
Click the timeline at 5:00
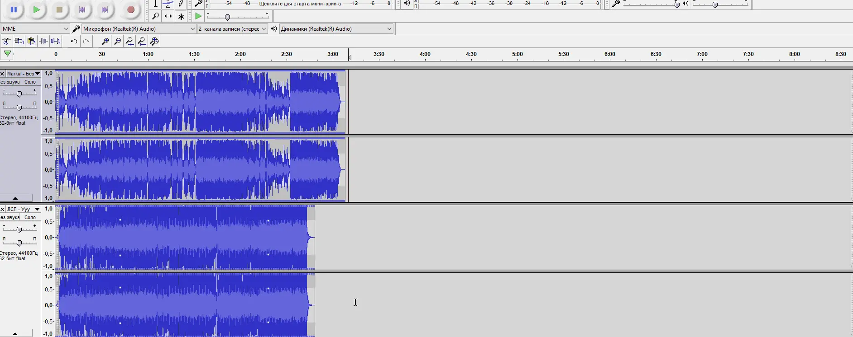click(518, 54)
